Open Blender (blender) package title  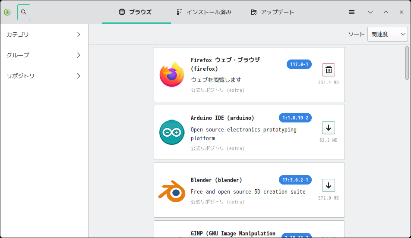pyautogui.click(x=216, y=180)
